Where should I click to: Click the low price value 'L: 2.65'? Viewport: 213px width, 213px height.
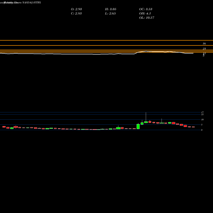(110, 13)
